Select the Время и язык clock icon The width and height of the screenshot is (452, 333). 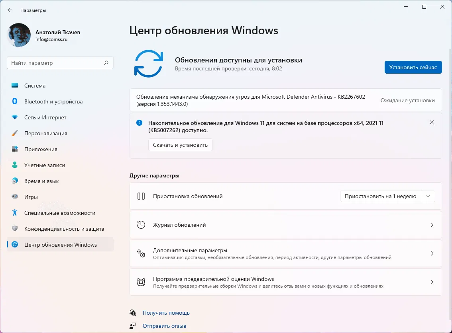click(14, 181)
